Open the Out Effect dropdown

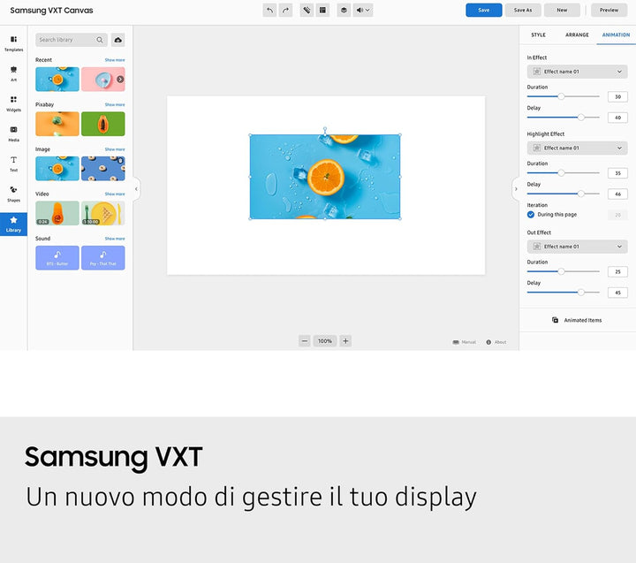577,247
